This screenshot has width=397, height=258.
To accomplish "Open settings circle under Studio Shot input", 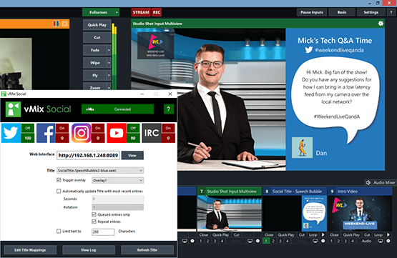I will point(258,241).
